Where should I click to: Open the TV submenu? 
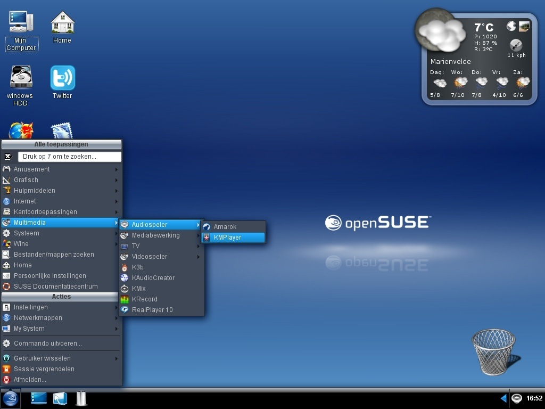pos(161,246)
